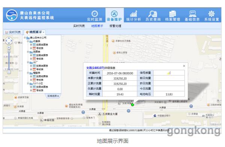
Task: Click the green meter marker on map
Action: (133, 105)
